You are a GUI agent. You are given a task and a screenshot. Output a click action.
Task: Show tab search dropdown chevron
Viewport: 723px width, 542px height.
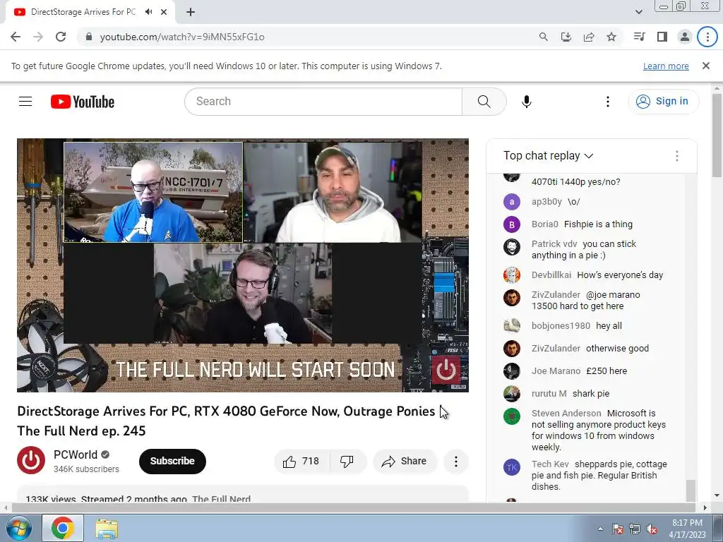click(x=638, y=12)
